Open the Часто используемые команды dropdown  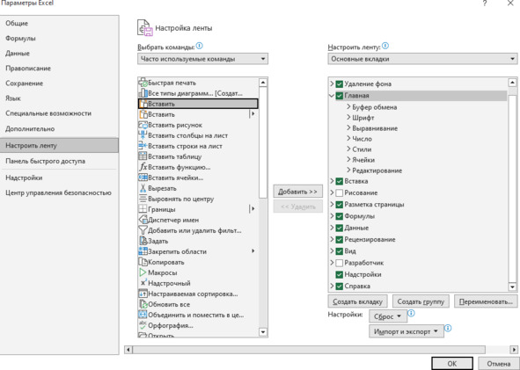pyautogui.click(x=202, y=59)
